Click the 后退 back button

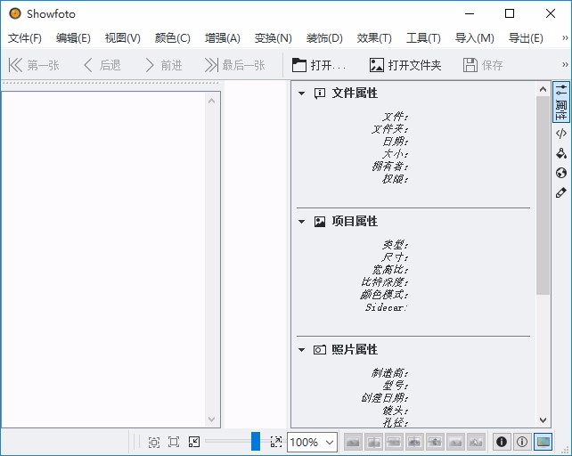[102, 65]
